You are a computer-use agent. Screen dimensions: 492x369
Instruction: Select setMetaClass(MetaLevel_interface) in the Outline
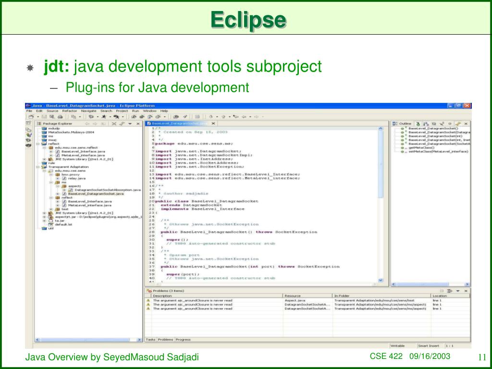coord(438,151)
